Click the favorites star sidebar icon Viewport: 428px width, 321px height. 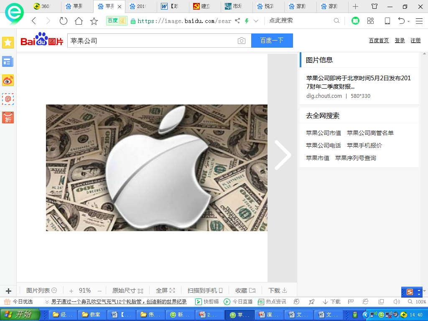pyautogui.click(x=8, y=42)
